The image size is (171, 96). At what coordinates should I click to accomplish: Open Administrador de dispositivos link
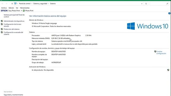(14, 21)
